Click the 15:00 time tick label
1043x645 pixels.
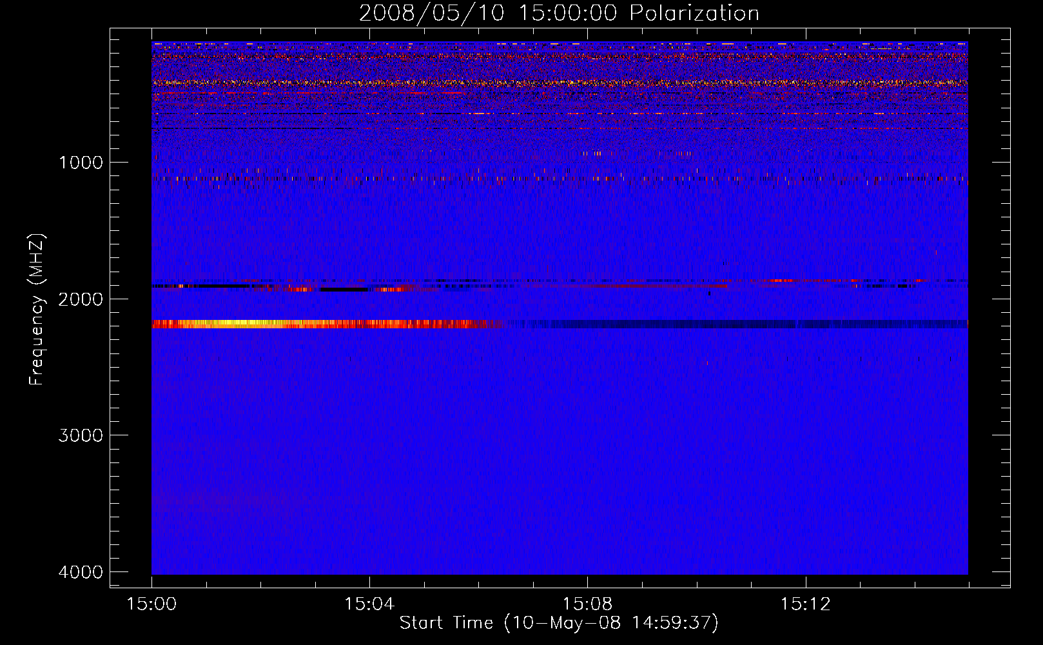coord(151,604)
